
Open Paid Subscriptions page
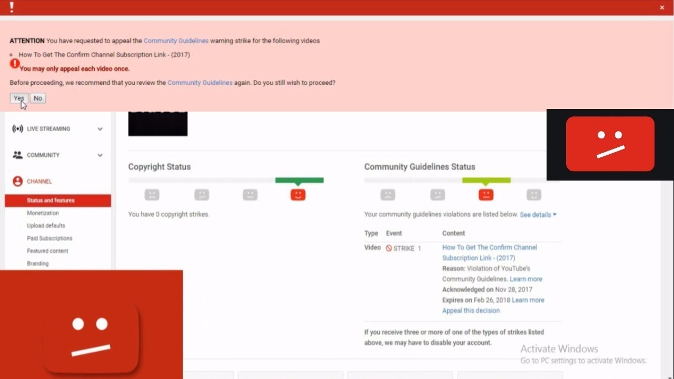click(49, 238)
